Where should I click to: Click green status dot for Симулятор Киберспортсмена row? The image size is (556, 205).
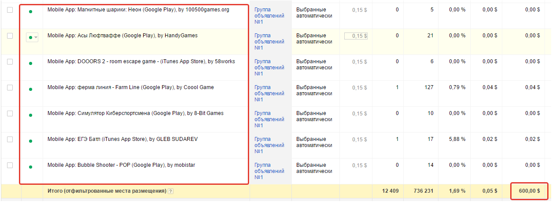point(30,115)
